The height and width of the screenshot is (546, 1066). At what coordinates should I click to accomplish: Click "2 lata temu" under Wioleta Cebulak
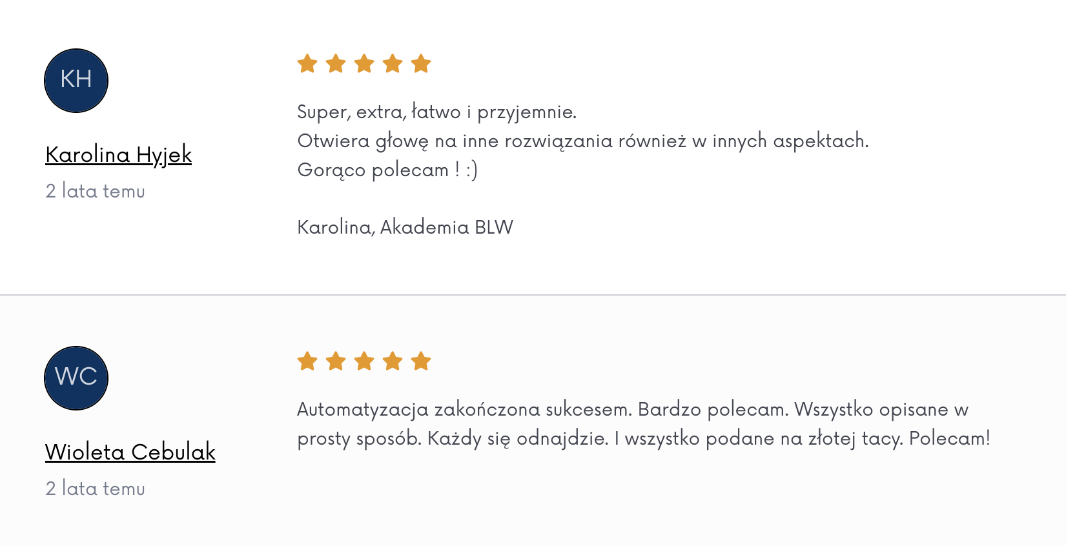[x=96, y=489]
